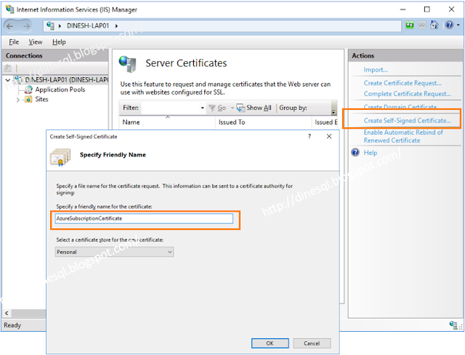
Task: Open the View menu
Action: point(36,42)
